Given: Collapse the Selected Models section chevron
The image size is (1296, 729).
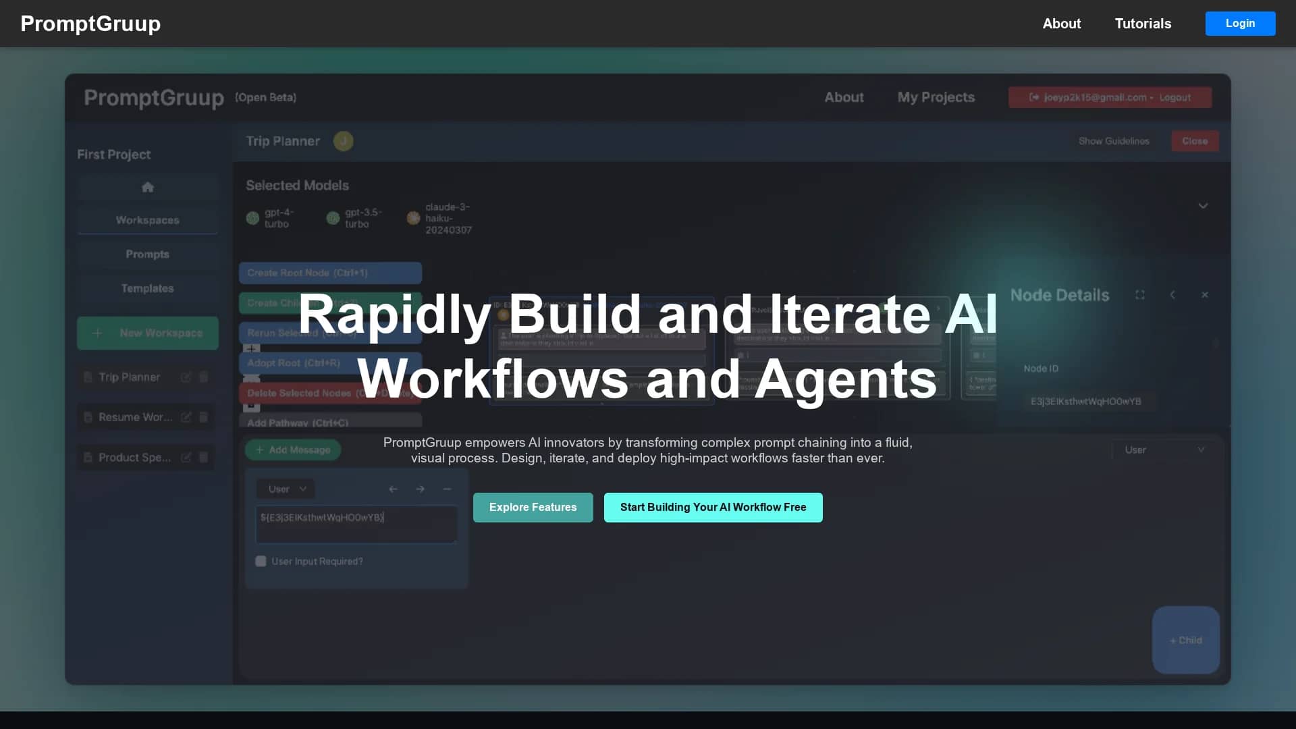Looking at the screenshot, I should coord(1203,206).
